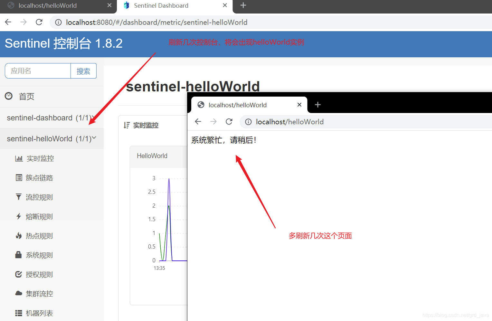Click the sort icon beside 实时监控 heading
Viewport: 492px width, 321px height.
tap(127, 125)
